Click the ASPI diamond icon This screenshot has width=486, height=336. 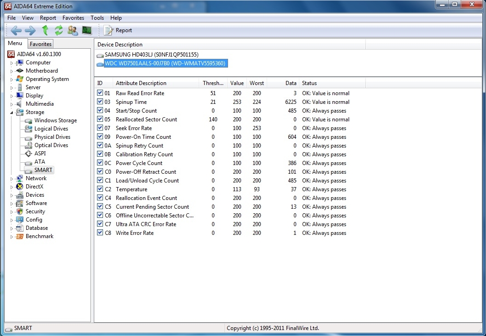(29, 154)
